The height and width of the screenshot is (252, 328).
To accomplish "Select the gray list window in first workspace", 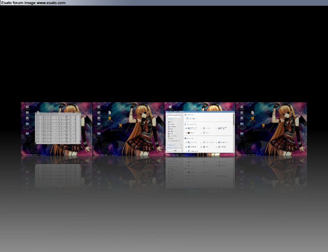I will pos(57,128).
